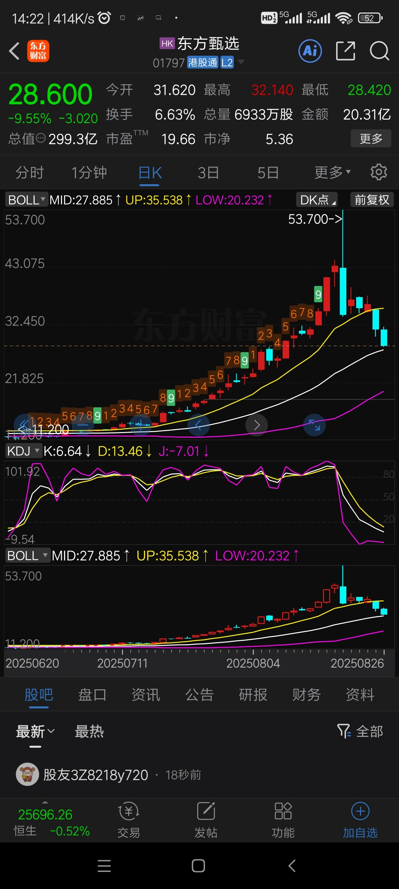Tap the 20250804 date axis label
Viewport: 399px width, 889px height.
click(253, 662)
